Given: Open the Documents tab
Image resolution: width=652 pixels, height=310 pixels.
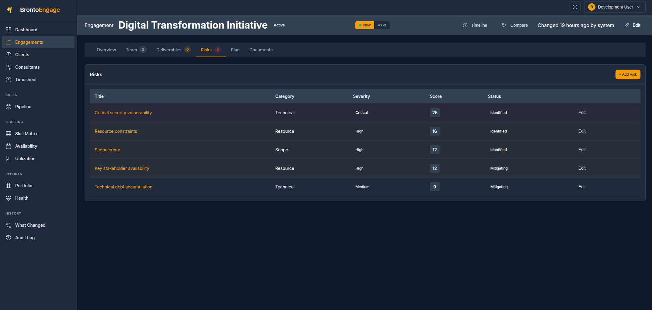Looking at the screenshot, I should pos(261,50).
